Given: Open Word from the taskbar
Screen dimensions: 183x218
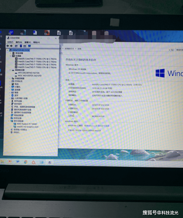Looking at the screenshot, I should (18, 162).
